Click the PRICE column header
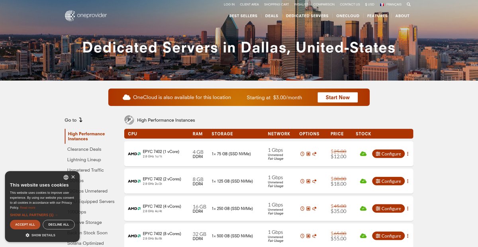This screenshot has height=247, width=478. tap(337, 134)
